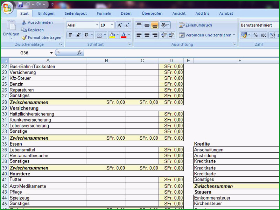Image resolution: width=280 pixels, height=210 pixels.
Task: Open Schriftart dialog launcher
Action: pyautogui.click(x=129, y=44)
